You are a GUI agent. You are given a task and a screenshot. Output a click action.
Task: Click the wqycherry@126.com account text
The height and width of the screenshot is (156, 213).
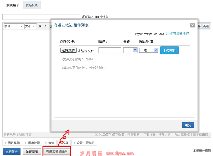149,34
